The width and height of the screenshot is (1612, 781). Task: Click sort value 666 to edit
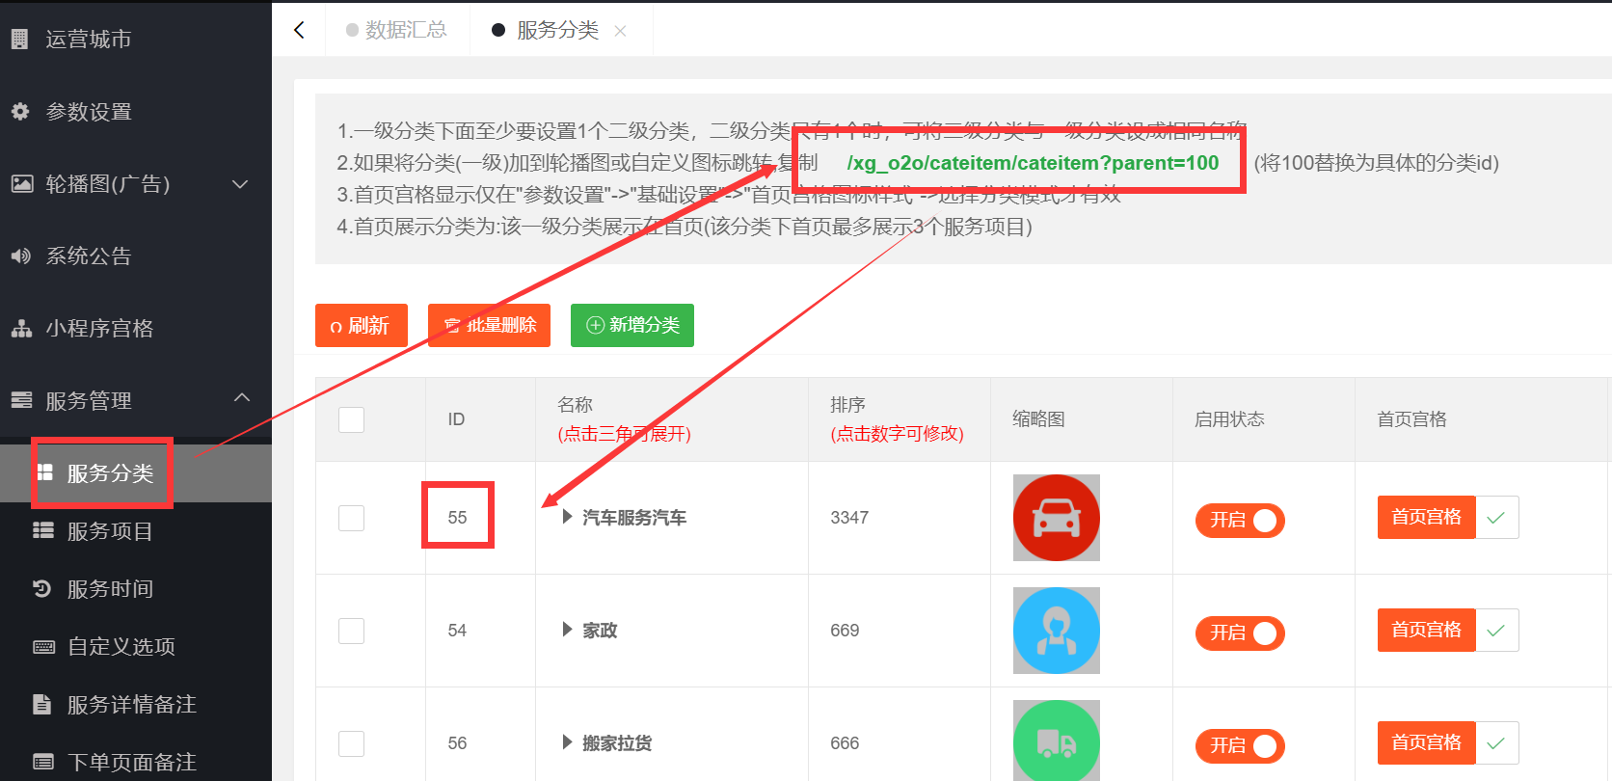pos(845,743)
